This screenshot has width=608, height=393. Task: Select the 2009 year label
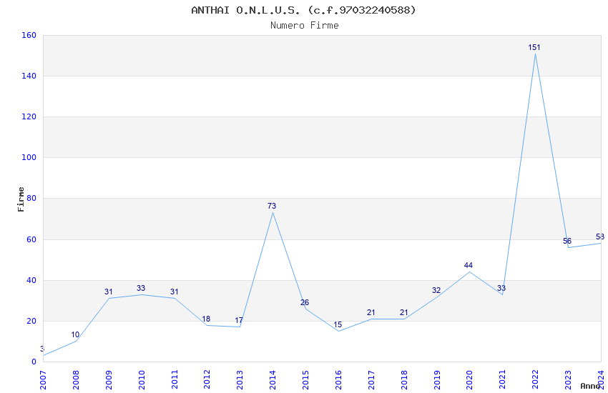[x=109, y=380]
